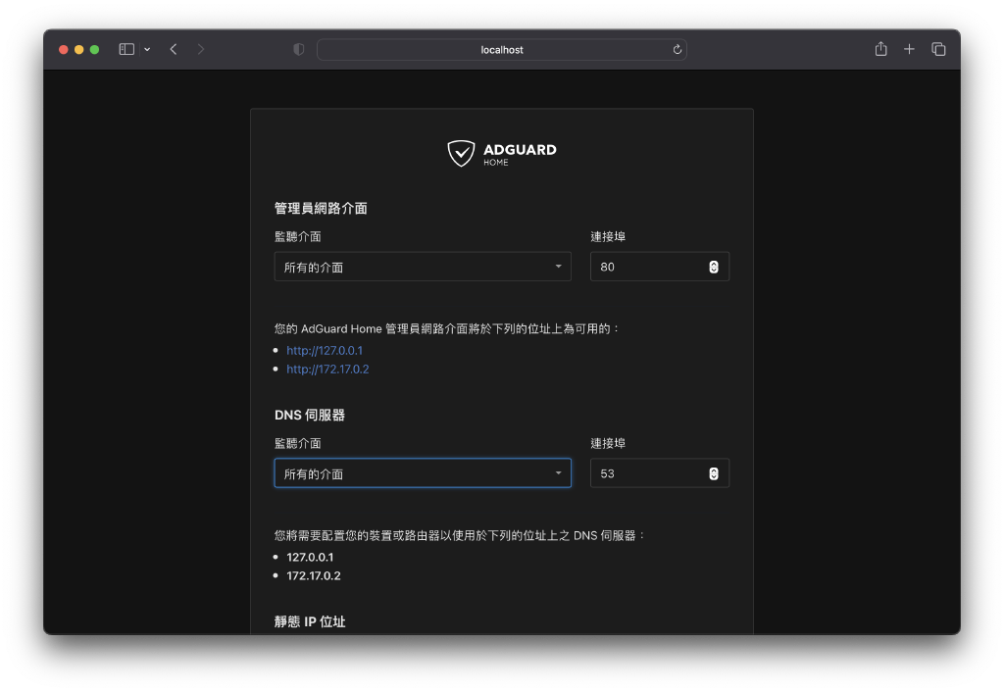
Task: Click the 靜態 IP 位址 heading
Action: (309, 621)
